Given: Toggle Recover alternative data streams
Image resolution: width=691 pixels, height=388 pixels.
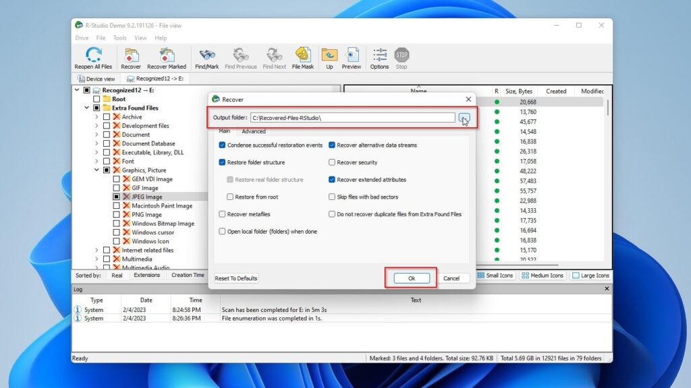Looking at the screenshot, I should (x=332, y=145).
